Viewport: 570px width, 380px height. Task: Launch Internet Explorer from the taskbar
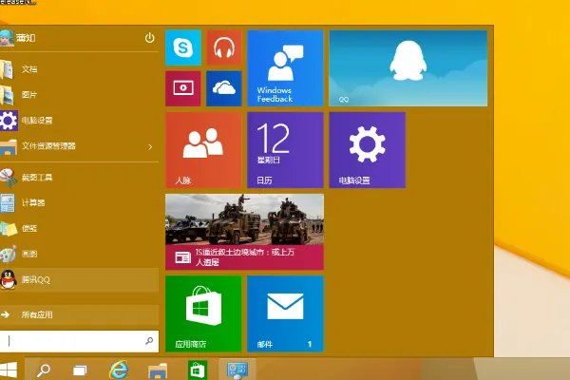pyautogui.click(x=119, y=370)
